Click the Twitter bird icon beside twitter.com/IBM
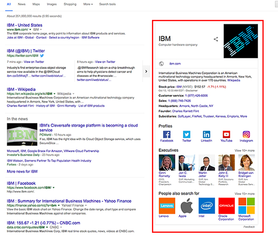The height and width of the screenshot is (236, 278). [42, 56]
